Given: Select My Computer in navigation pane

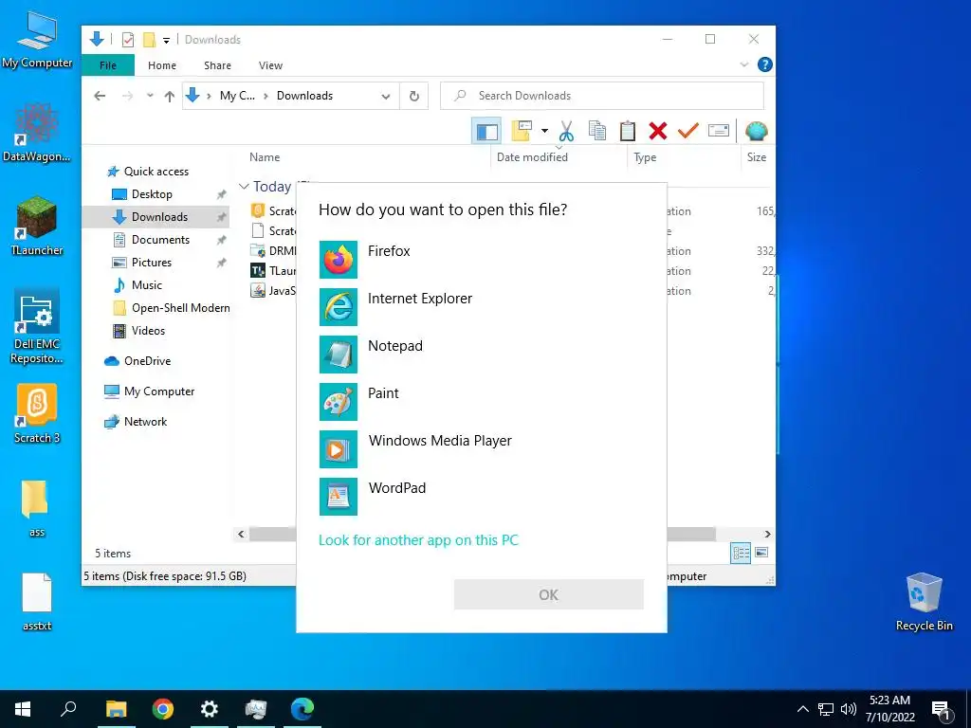Looking at the screenshot, I should [x=158, y=391].
